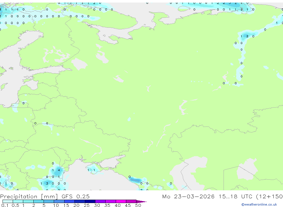The height and width of the screenshot is (207, 283).
Task: Click the legend label '45'
Action: click(128, 205)
